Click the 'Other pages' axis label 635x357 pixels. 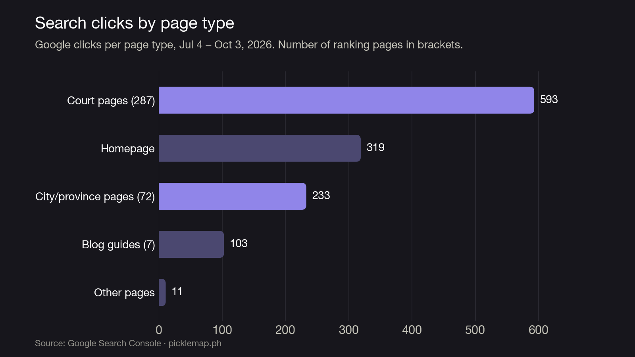[124, 293]
